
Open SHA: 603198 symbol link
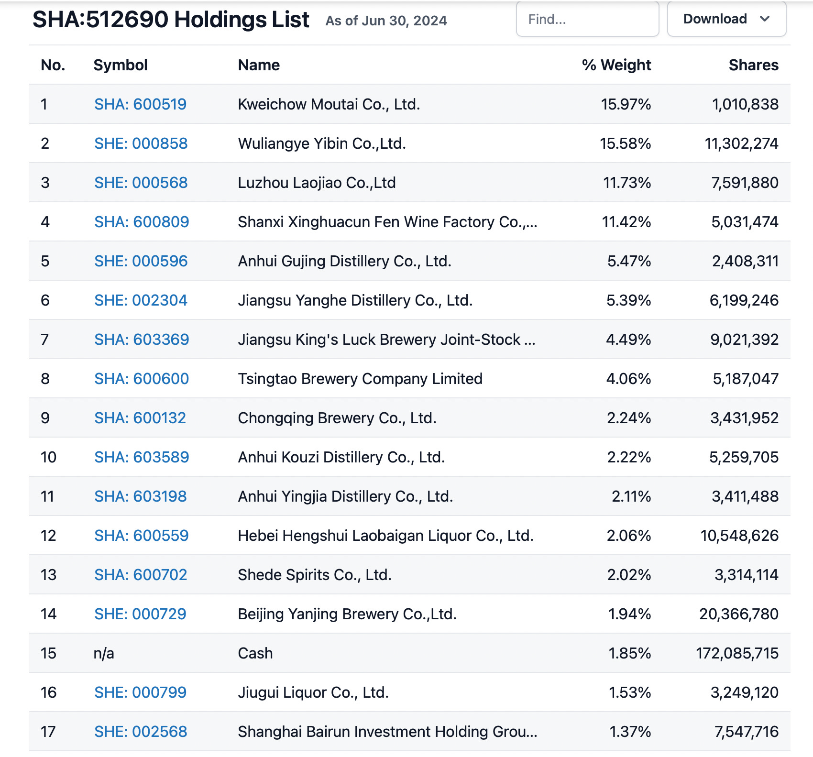(140, 496)
